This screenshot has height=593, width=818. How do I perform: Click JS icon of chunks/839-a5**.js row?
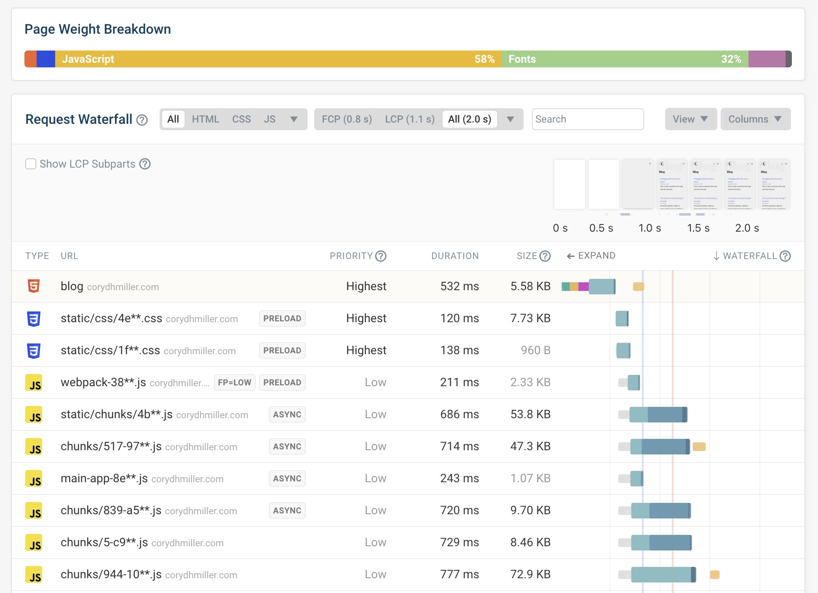(34, 510)
